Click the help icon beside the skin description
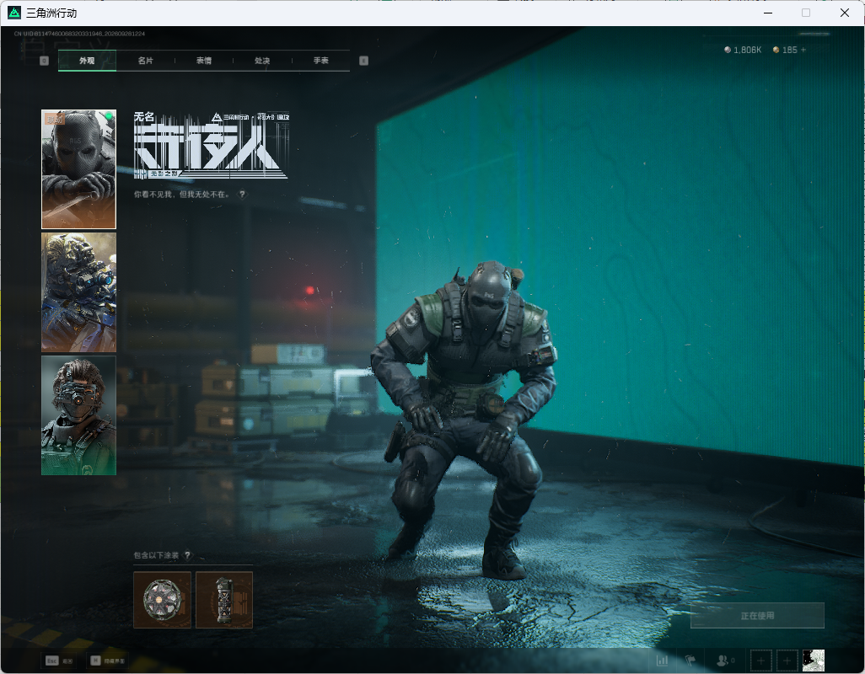Viewport: 865px width, 674px height. click(x=242, y=194)
